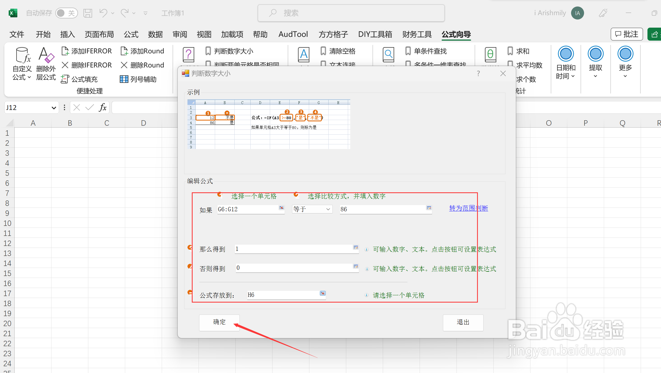Click the 转为范围判断 link

[x=468, y=208]
